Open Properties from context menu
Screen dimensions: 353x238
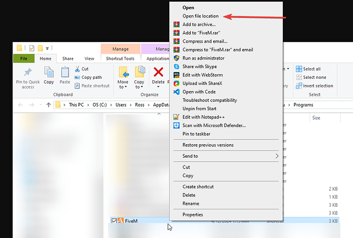pos(192,214)
